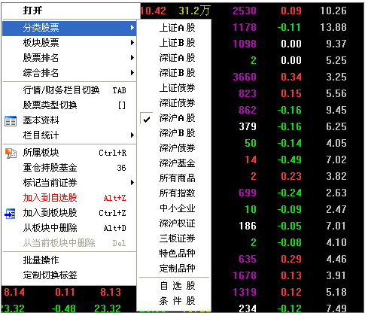The height and width of the screenshot is (316, 365).
Task: Select 上证A股 in submenu
Action: 174,28
